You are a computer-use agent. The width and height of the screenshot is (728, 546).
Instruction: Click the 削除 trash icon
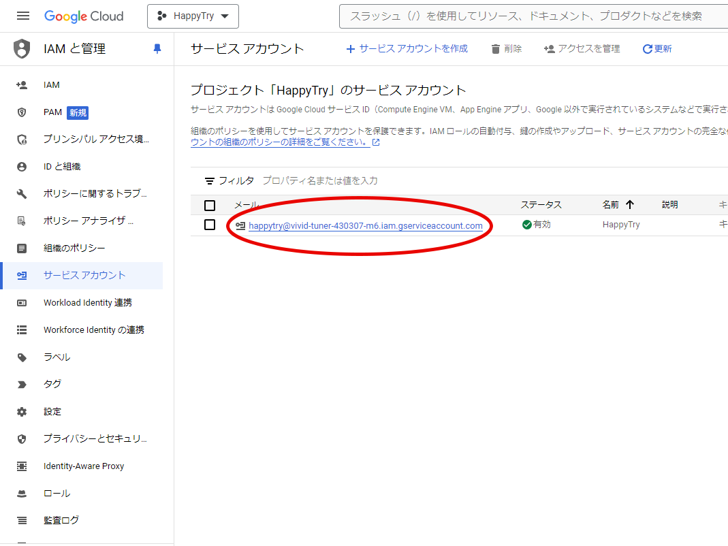pyautogui.click(x=496, y=49)
